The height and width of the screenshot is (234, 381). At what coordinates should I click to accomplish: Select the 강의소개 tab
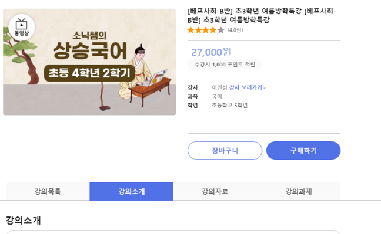[x=132, y=191]
